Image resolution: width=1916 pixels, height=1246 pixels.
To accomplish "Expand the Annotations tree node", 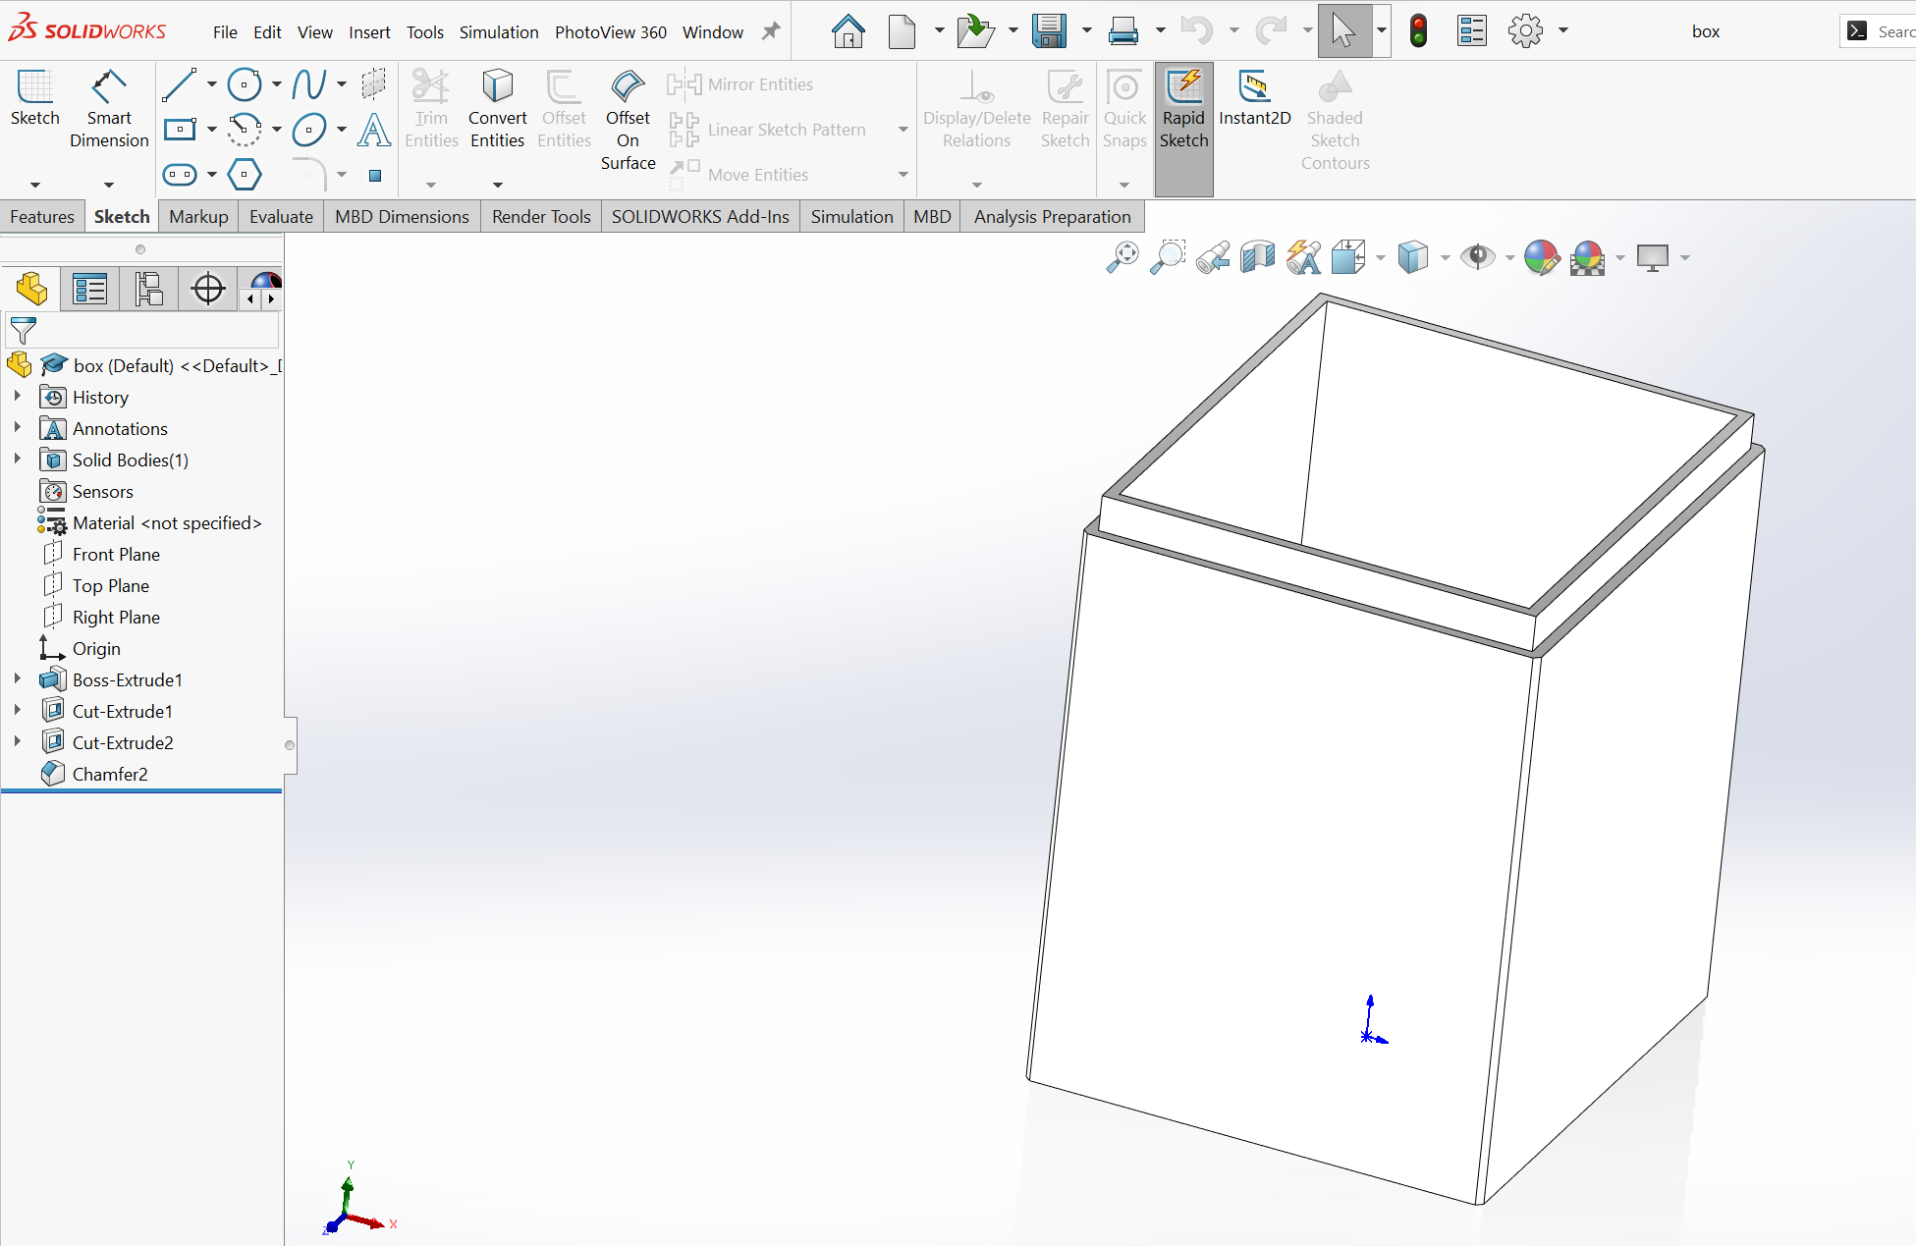I will [x=17, y=428].
